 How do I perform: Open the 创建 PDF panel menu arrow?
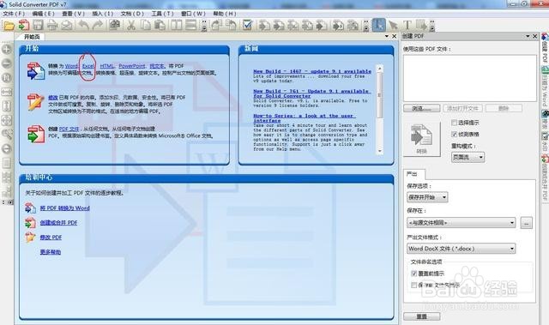pyautogui.click(x=528, y=36)
